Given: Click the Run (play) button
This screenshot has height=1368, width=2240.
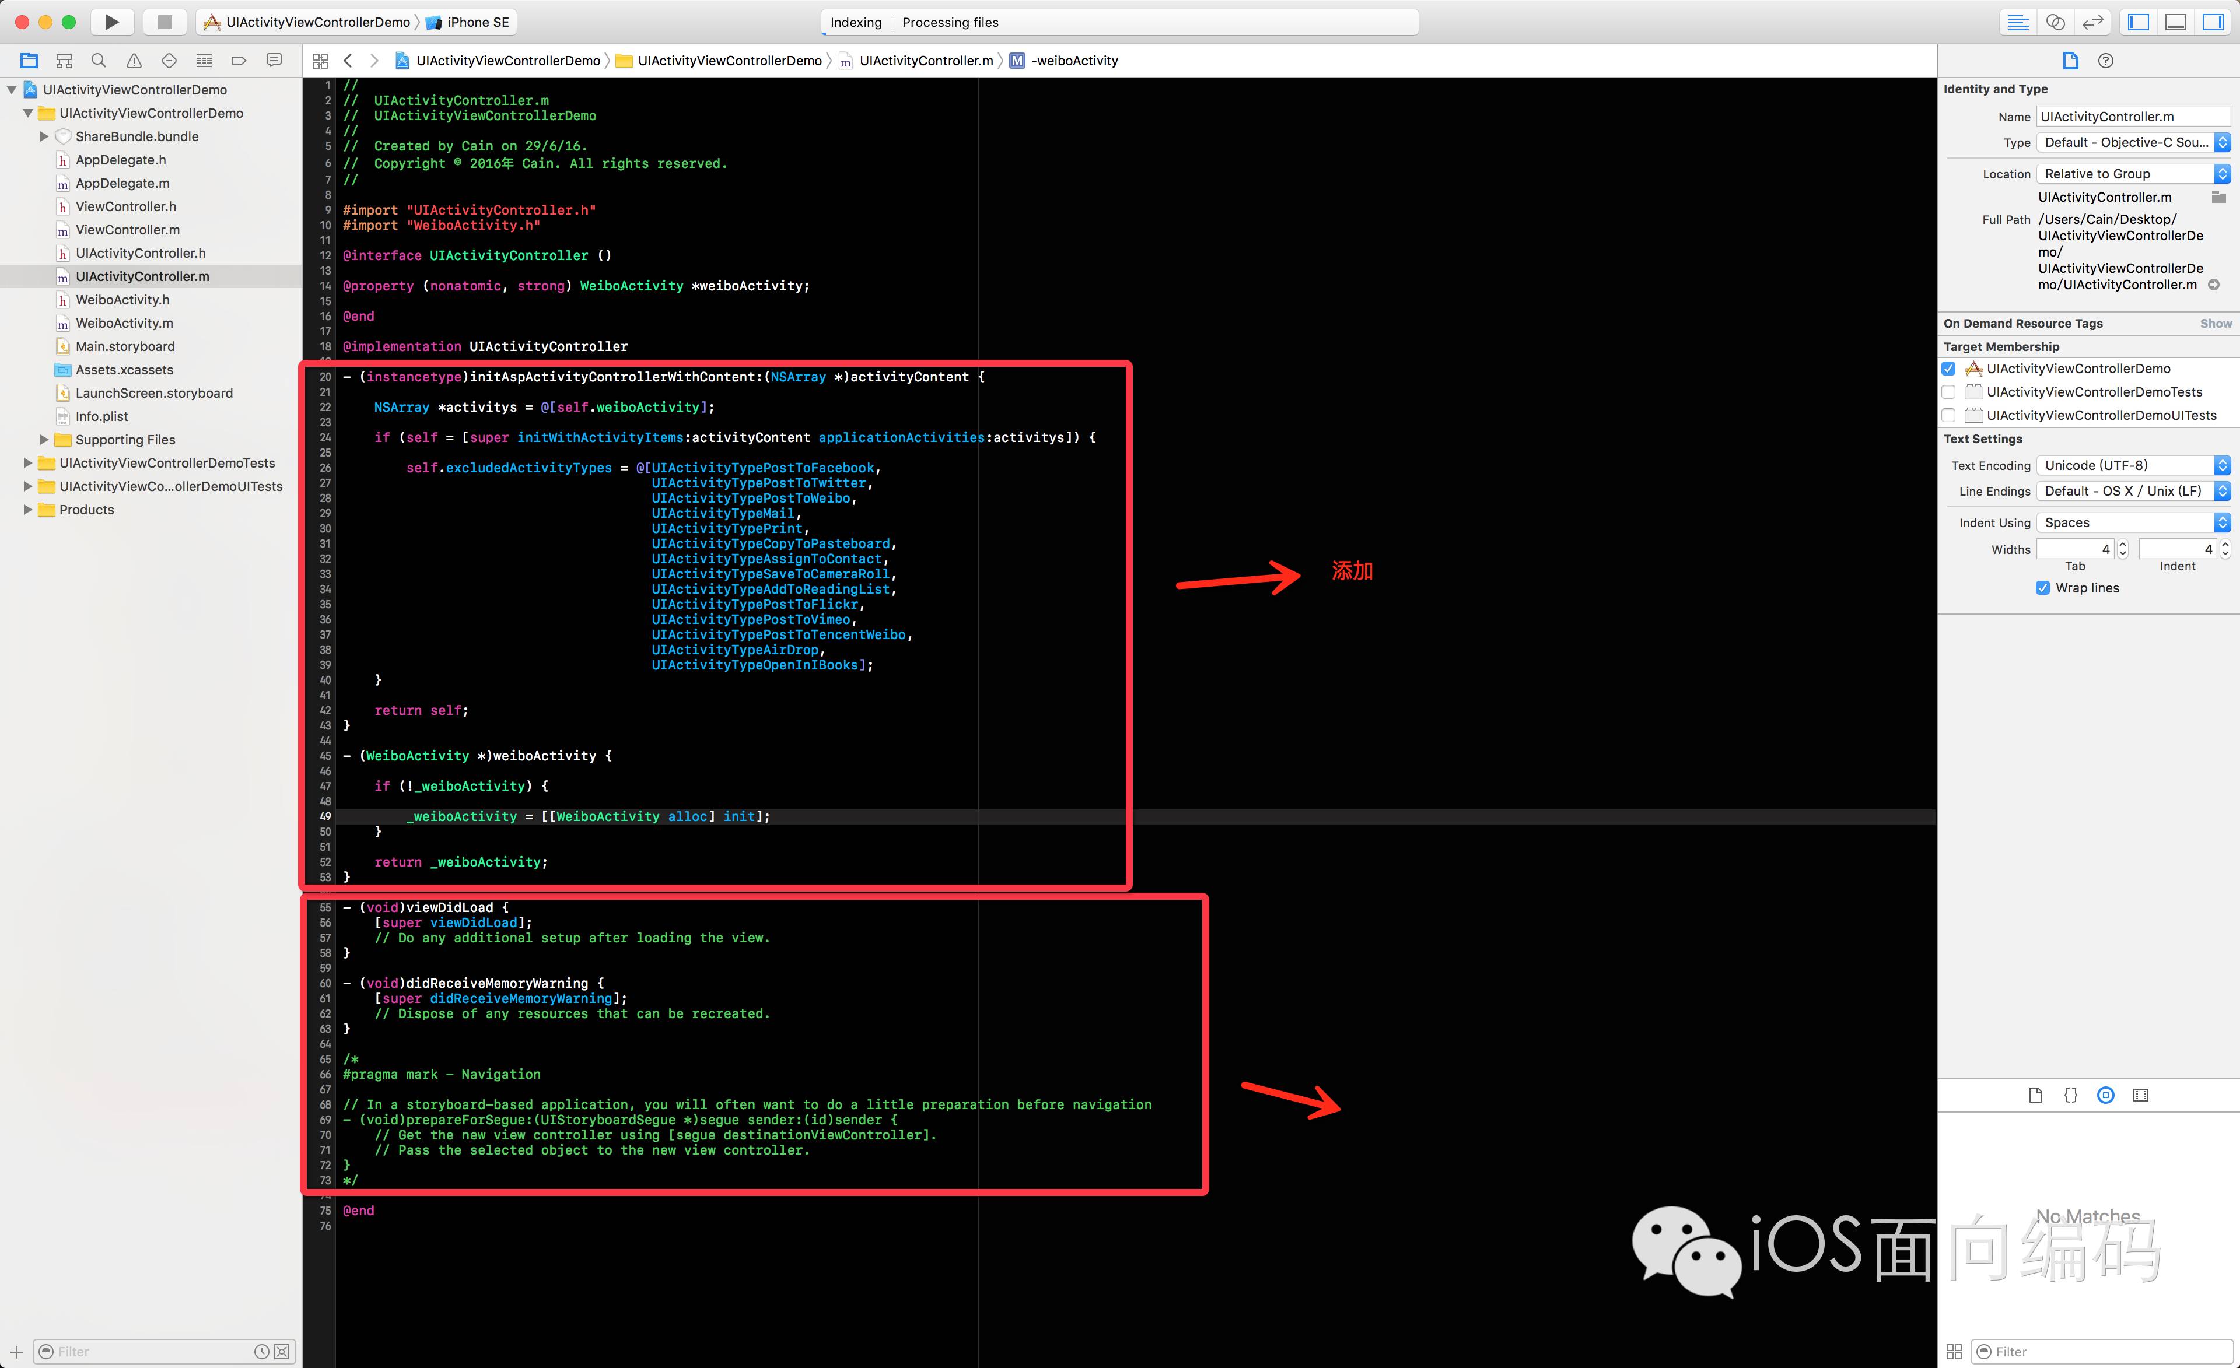Looking at the screenshot, I should coord(111,22).
